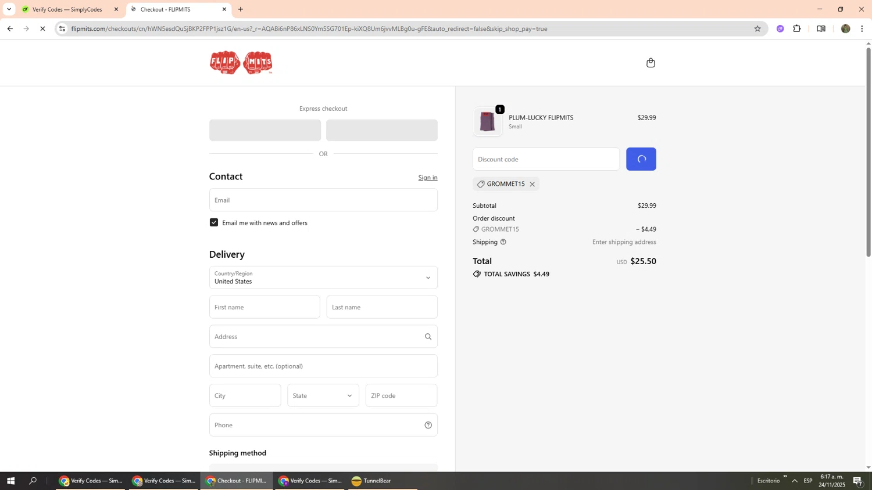Click the purple extension icon in toolbar

[780, 28]
